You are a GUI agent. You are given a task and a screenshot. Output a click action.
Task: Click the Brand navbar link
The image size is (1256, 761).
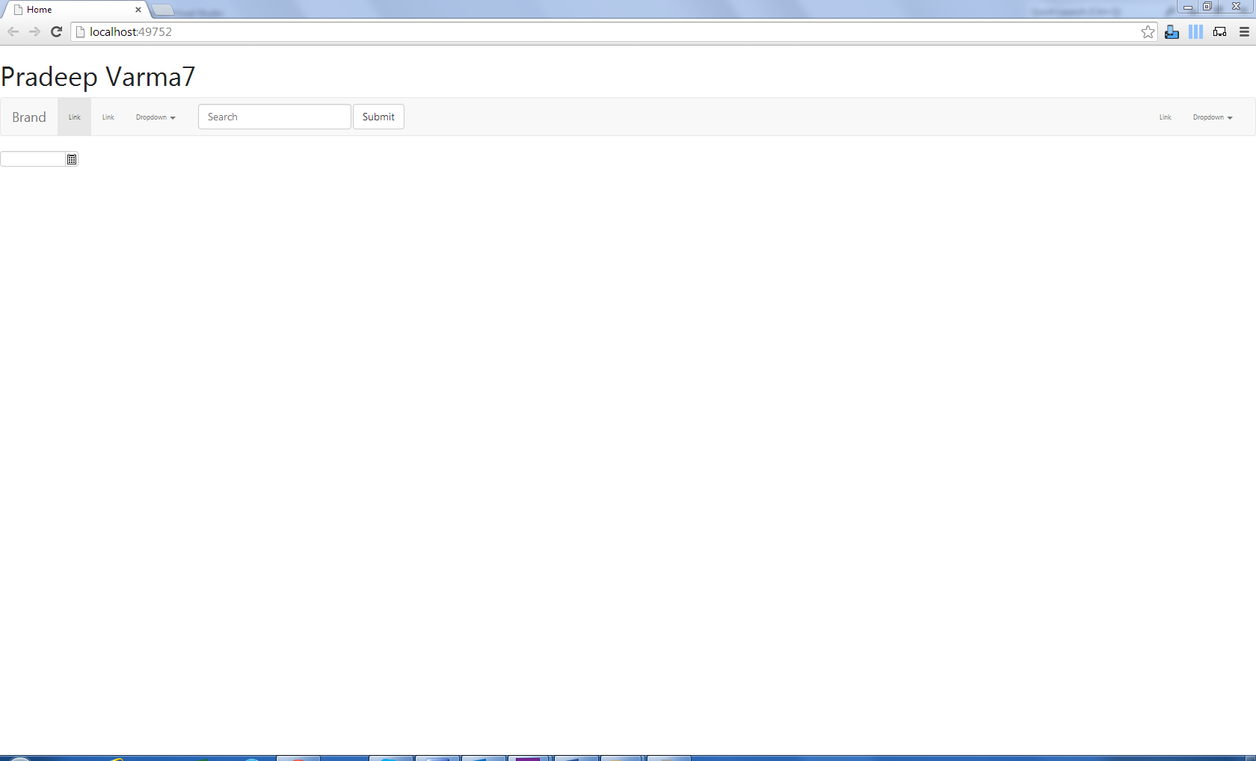[x=29, y=117]
